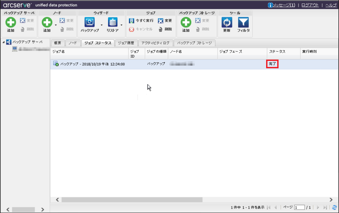Click the 完了 status cell

[x=272, y=64]
